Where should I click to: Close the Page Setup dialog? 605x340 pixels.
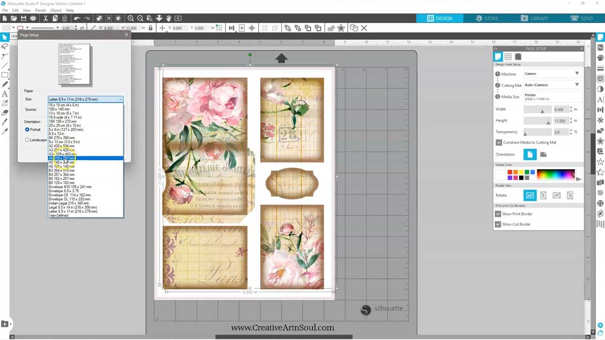[126, 34]
